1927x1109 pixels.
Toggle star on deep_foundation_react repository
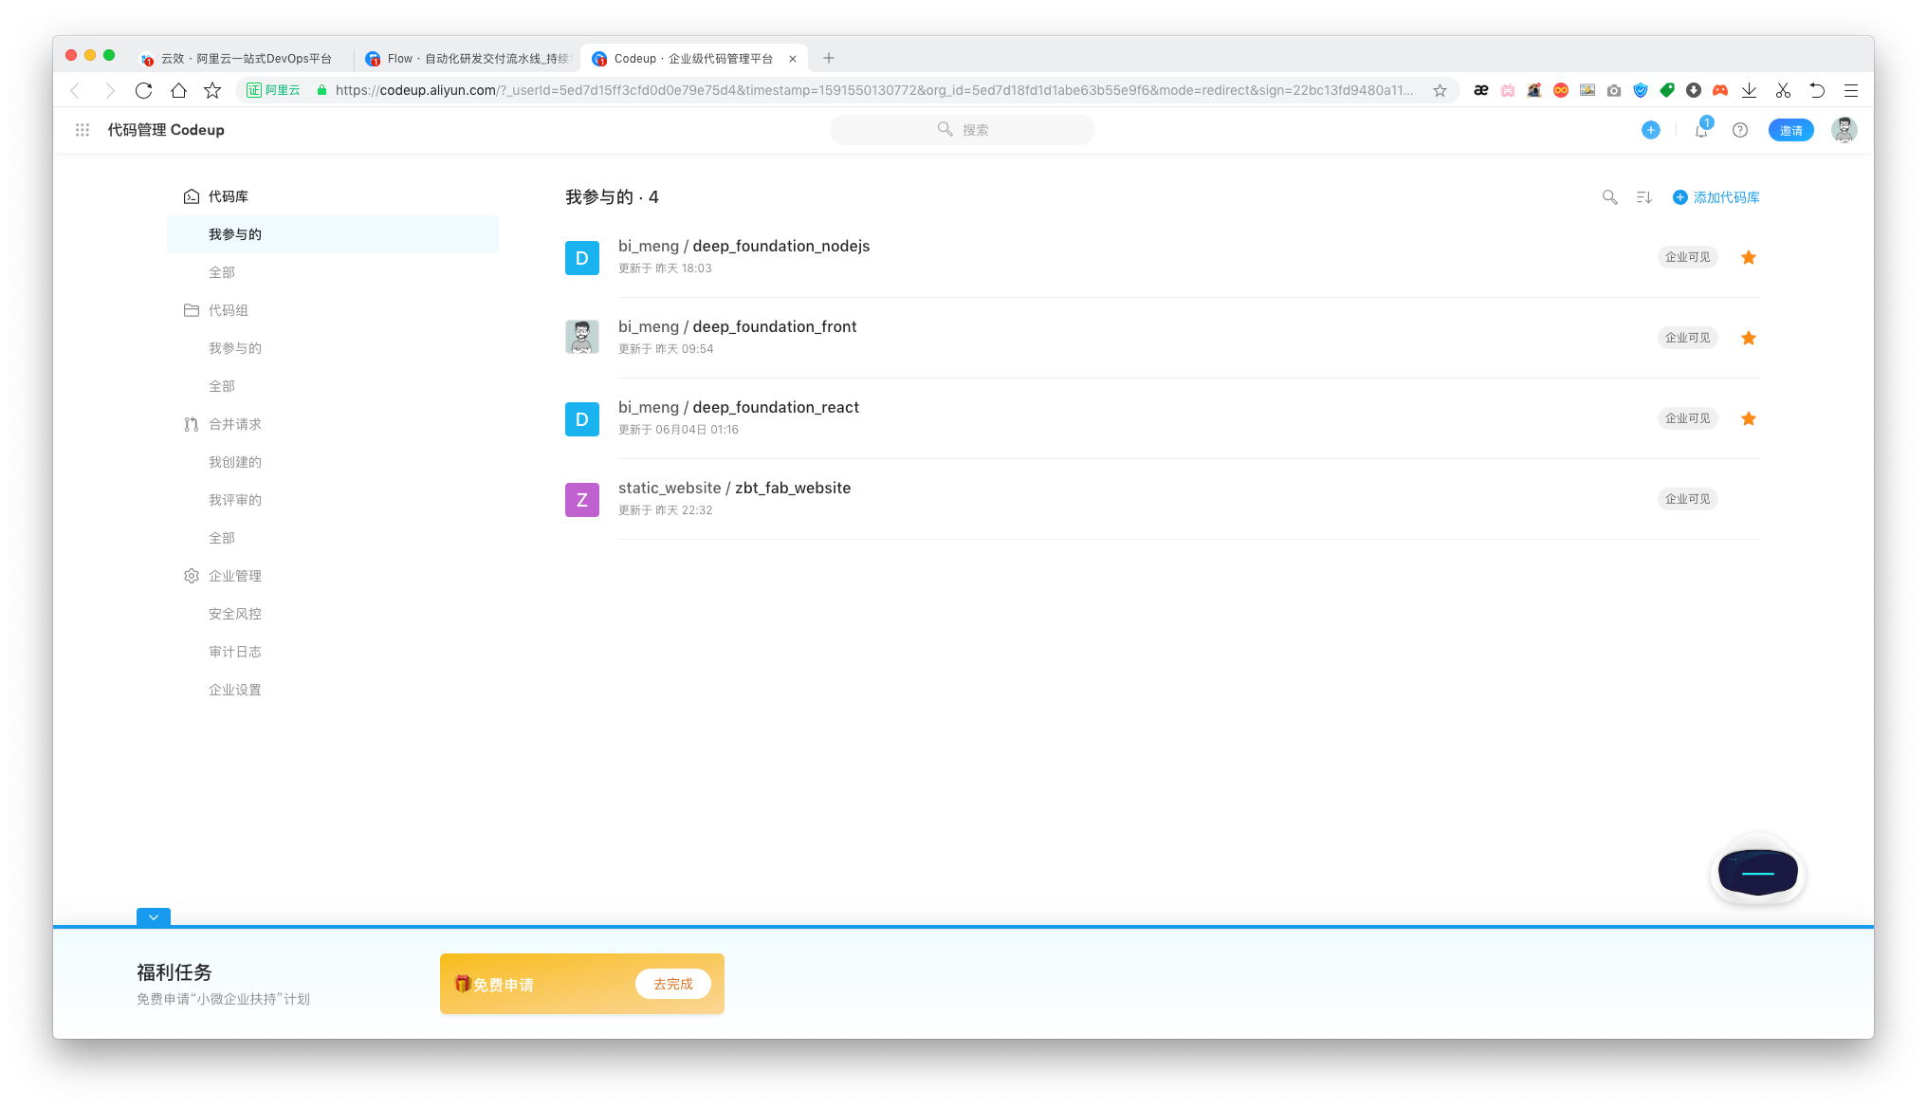click(x=1749, y=418)
